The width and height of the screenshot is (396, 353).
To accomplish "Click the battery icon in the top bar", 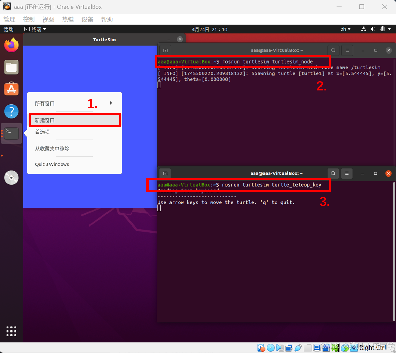I will point(382,29).
